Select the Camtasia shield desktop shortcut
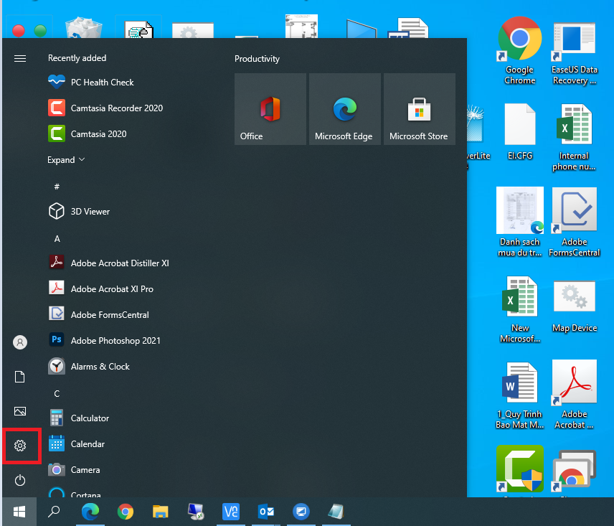The height and width of the screenshot is (526, 614). (x=519, y=469)
